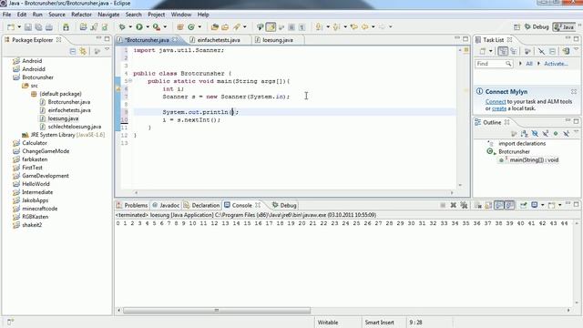Screen dimensions: 583x328
Task: Open the Source menu
Action: (56, 15)
